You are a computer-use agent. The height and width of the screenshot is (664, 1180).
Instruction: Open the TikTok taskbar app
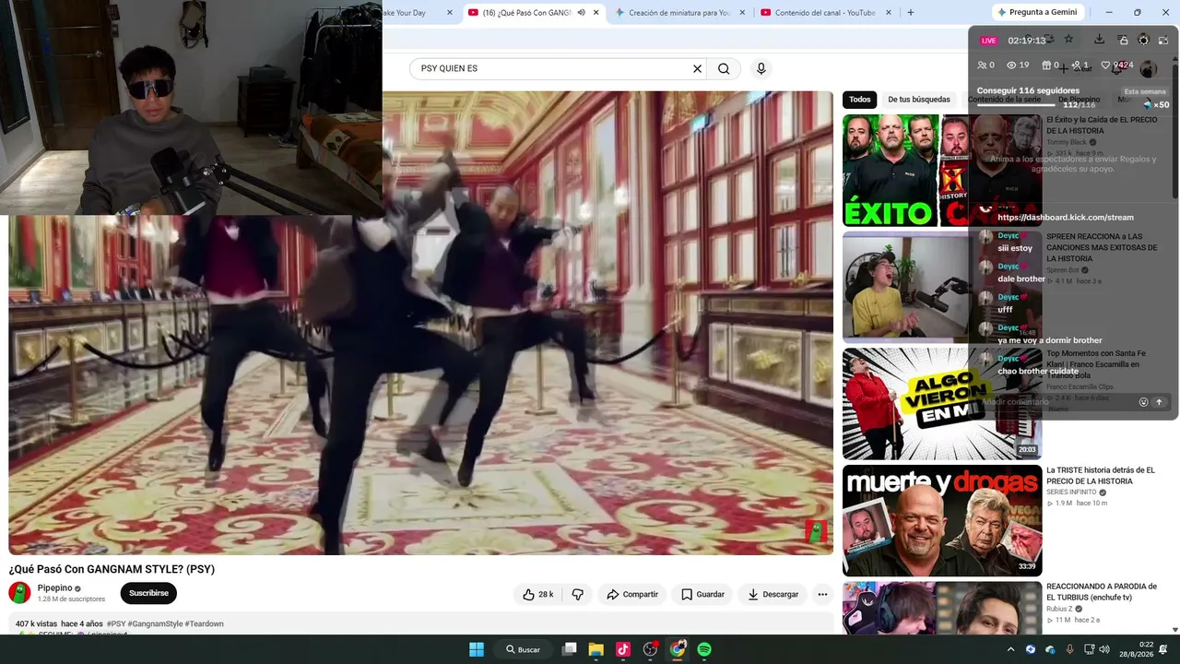coord(622,649)
